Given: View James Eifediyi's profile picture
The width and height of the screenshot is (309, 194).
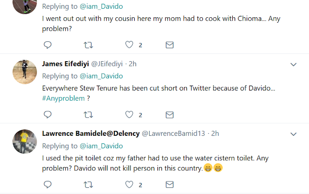Looking at the screenshot, I should click(23, 72).
